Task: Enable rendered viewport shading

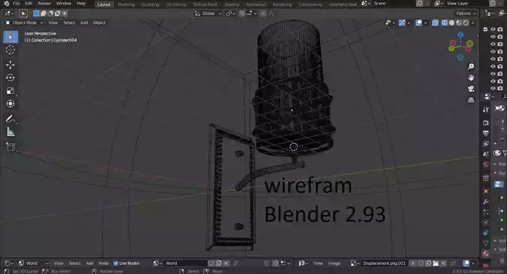Action: point(466,23)
